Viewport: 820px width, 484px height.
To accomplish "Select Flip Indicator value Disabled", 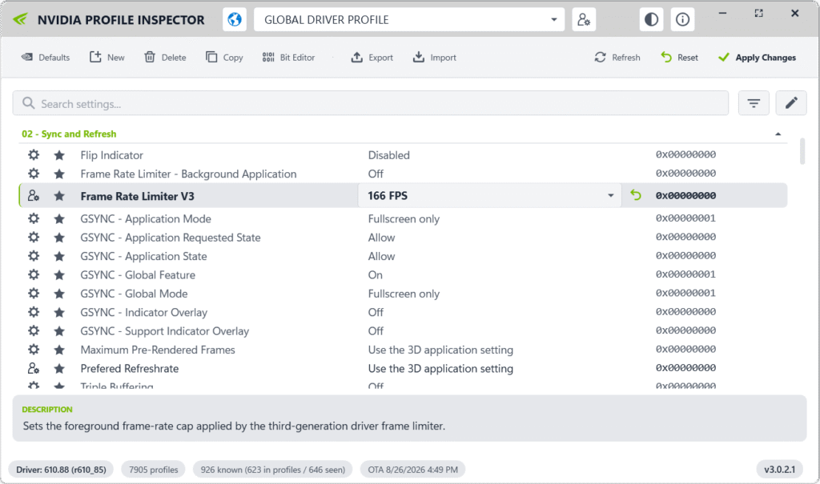I will tap(388, 155).
